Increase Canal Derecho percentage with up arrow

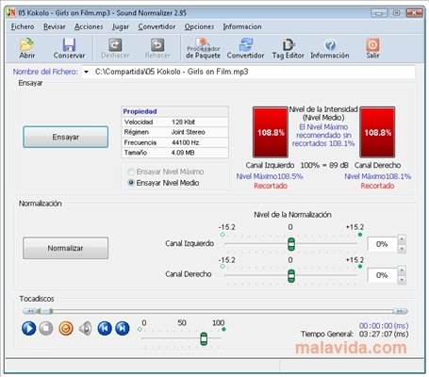pyautogui.click(x=402, y=270)
